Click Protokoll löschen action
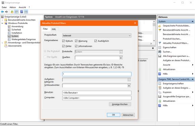Viewport: 195px width, 126px height. coord(172,39)
